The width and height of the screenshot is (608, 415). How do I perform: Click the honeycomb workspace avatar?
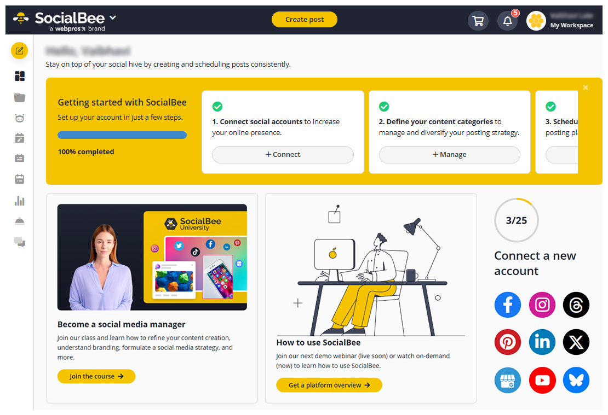(x=536, y=21)
